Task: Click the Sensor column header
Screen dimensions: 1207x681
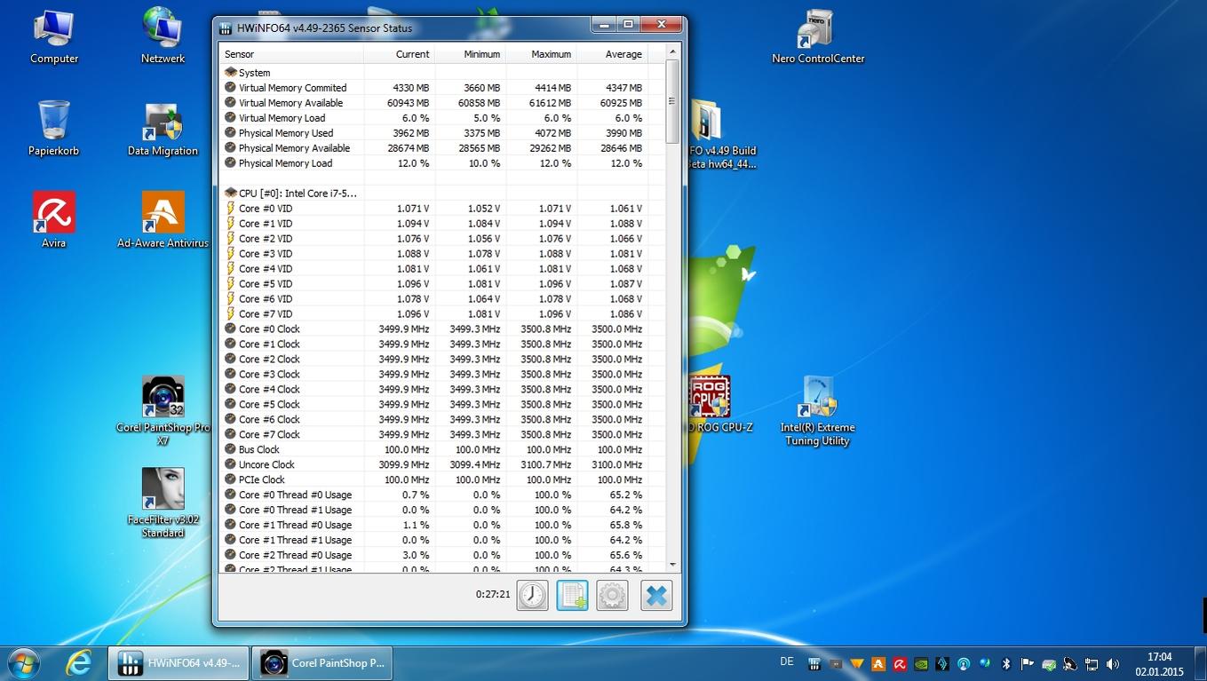Action: coord(292,54)
